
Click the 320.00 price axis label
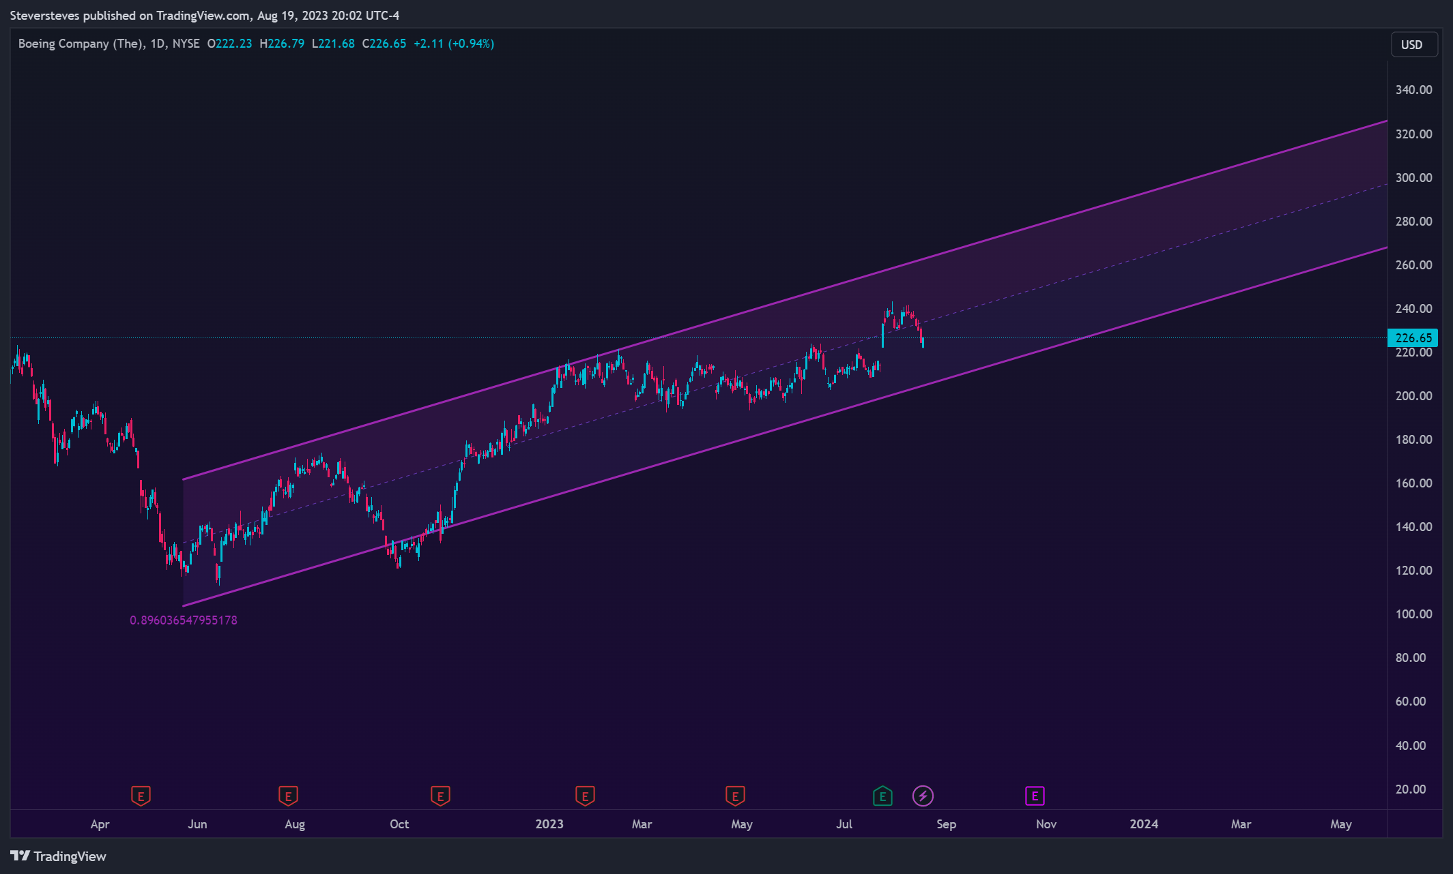tap(1413, 134)
